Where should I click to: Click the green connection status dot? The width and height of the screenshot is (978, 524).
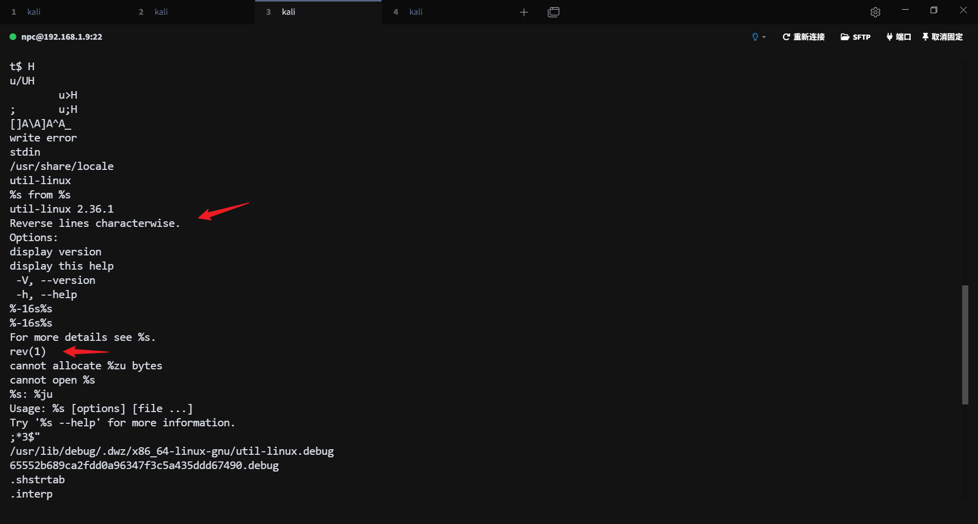13,37
